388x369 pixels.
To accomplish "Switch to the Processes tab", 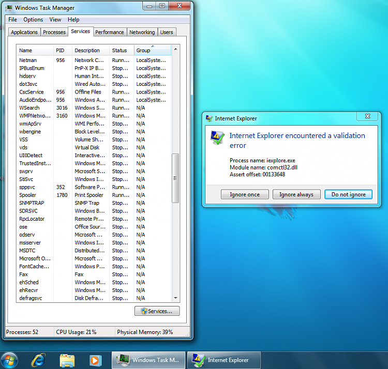I will 54,32.
